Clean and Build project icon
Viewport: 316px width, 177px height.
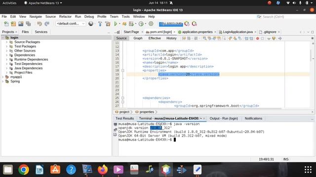click(x=108, y=24)
